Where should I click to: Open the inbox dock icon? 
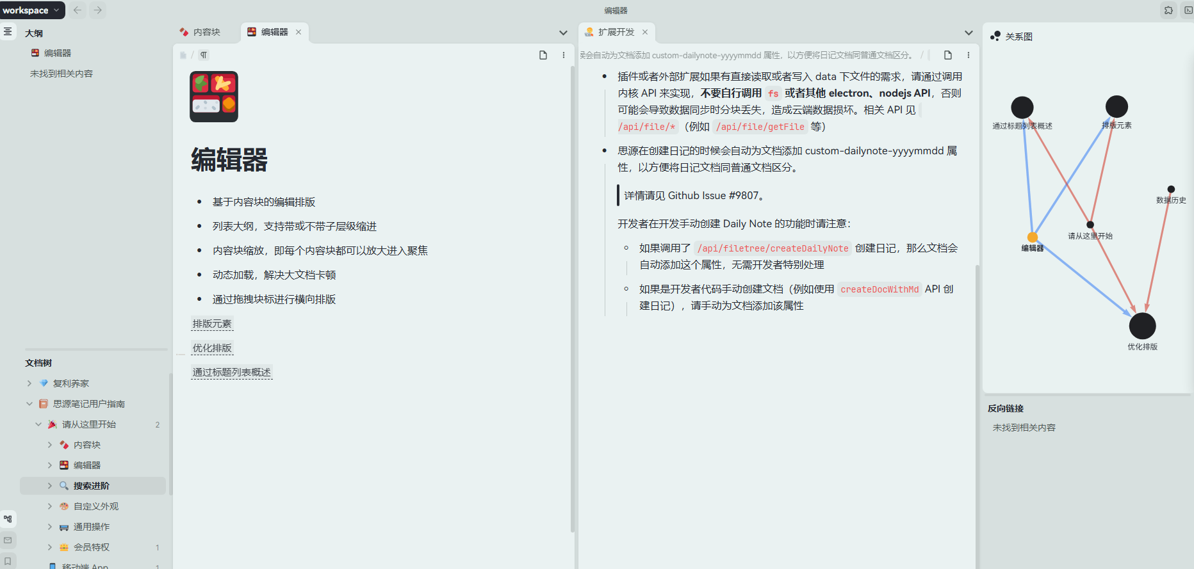[x=8, y=540]
